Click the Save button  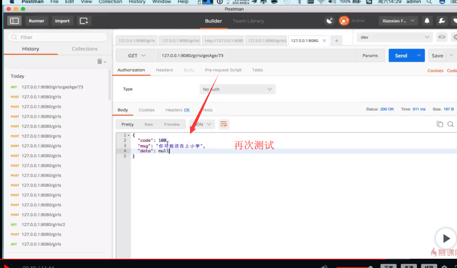click(x=437, y=56)
